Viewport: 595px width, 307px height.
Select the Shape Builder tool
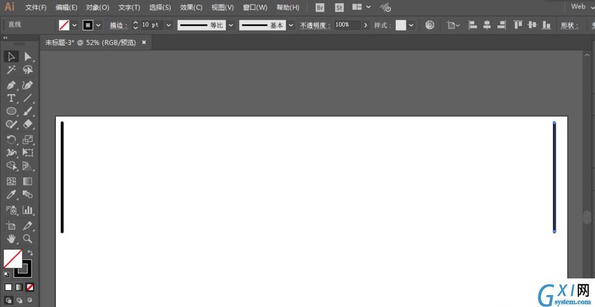[11, 166]
